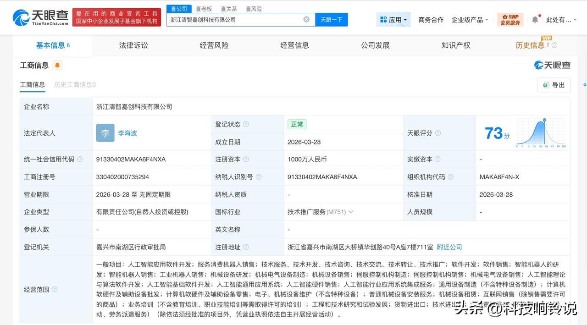Image resolution: width=587 pixels, height=325 pixels.
Task: Click the bell icon next to 工商信息 heading
Action: coord(57,65)
